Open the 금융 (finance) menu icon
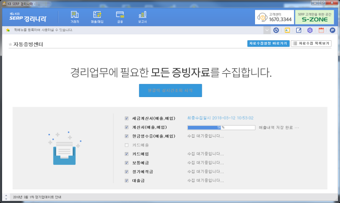 point(120,17)
